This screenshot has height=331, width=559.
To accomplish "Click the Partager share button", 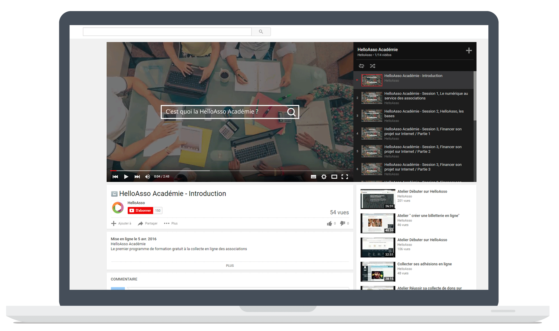I will coord(148,223).
